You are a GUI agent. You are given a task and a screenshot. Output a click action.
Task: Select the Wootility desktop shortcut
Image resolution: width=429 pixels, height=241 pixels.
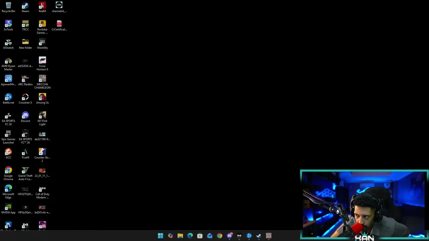pyautogui.click(x=42, y=44)
